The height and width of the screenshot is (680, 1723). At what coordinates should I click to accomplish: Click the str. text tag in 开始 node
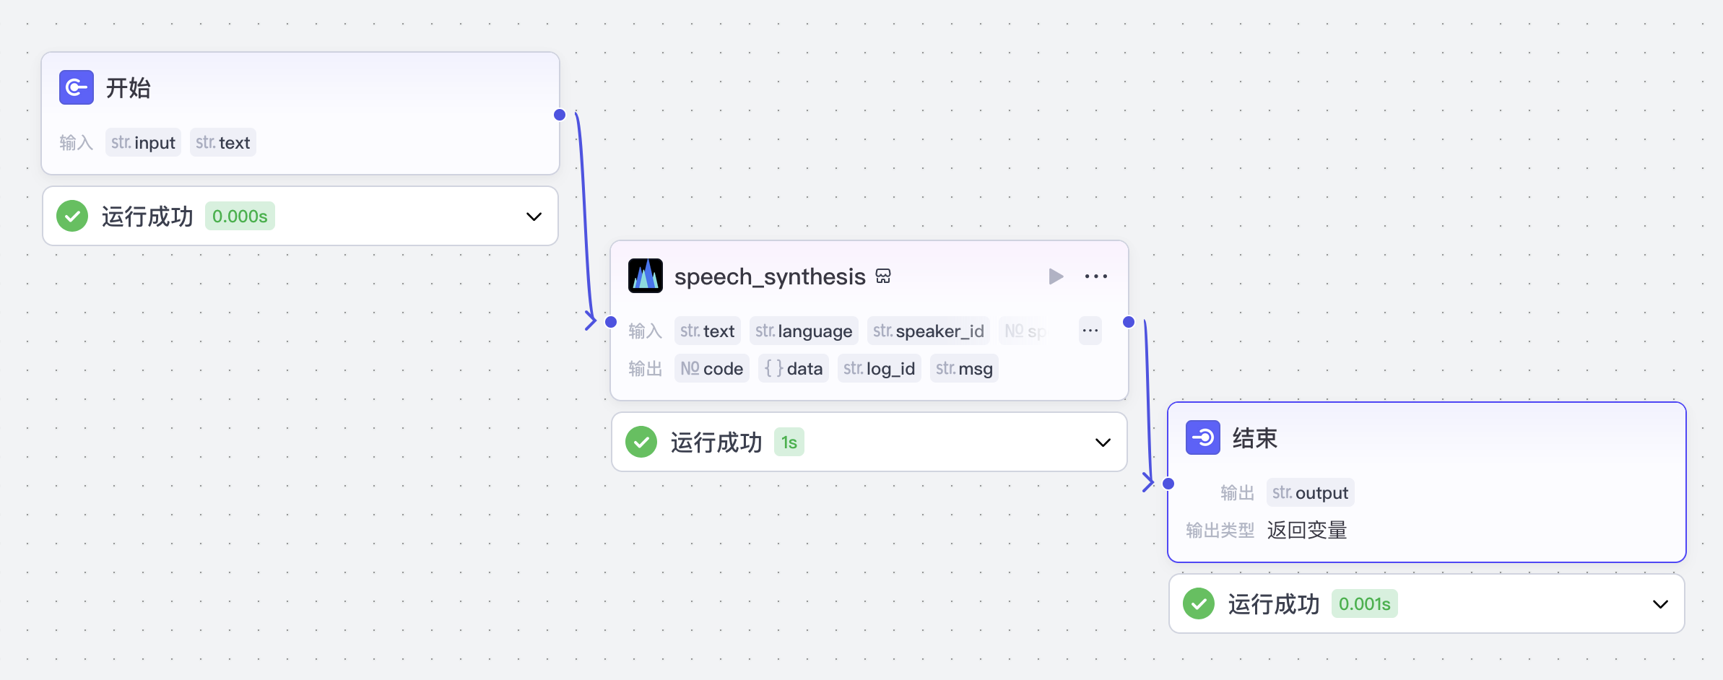pyautogui.click(x=223, y=142)
